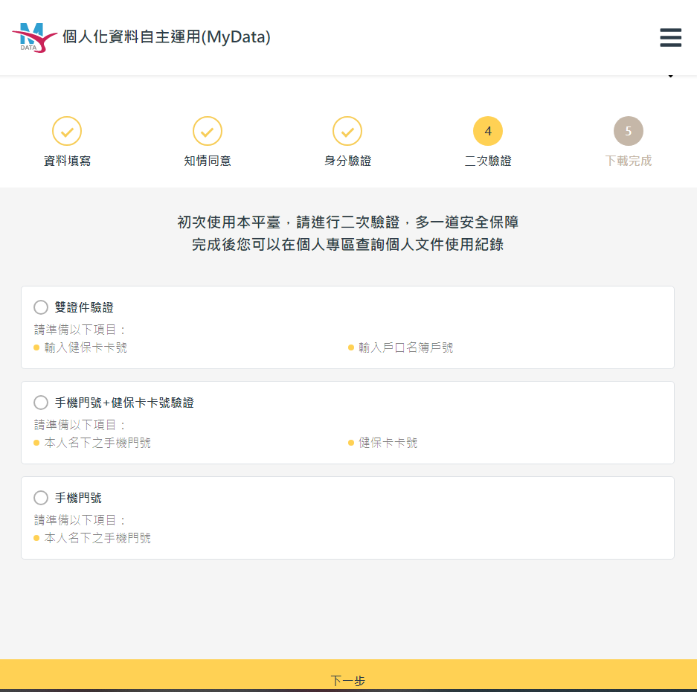
Task: Open the hamburger menu
Action: [670, 37]
